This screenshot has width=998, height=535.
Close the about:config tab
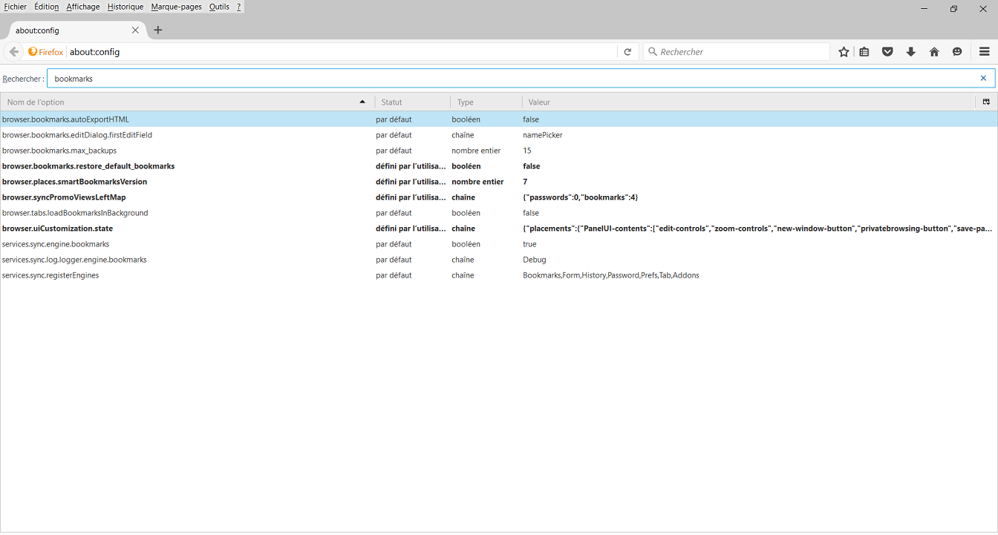point(135,30)
